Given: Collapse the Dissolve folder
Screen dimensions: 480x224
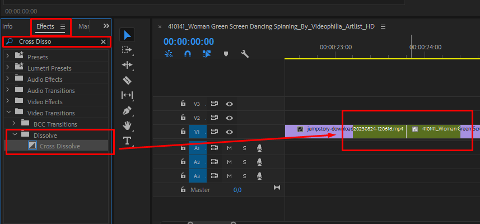Looking at the screenshot, I should (15, 134).
